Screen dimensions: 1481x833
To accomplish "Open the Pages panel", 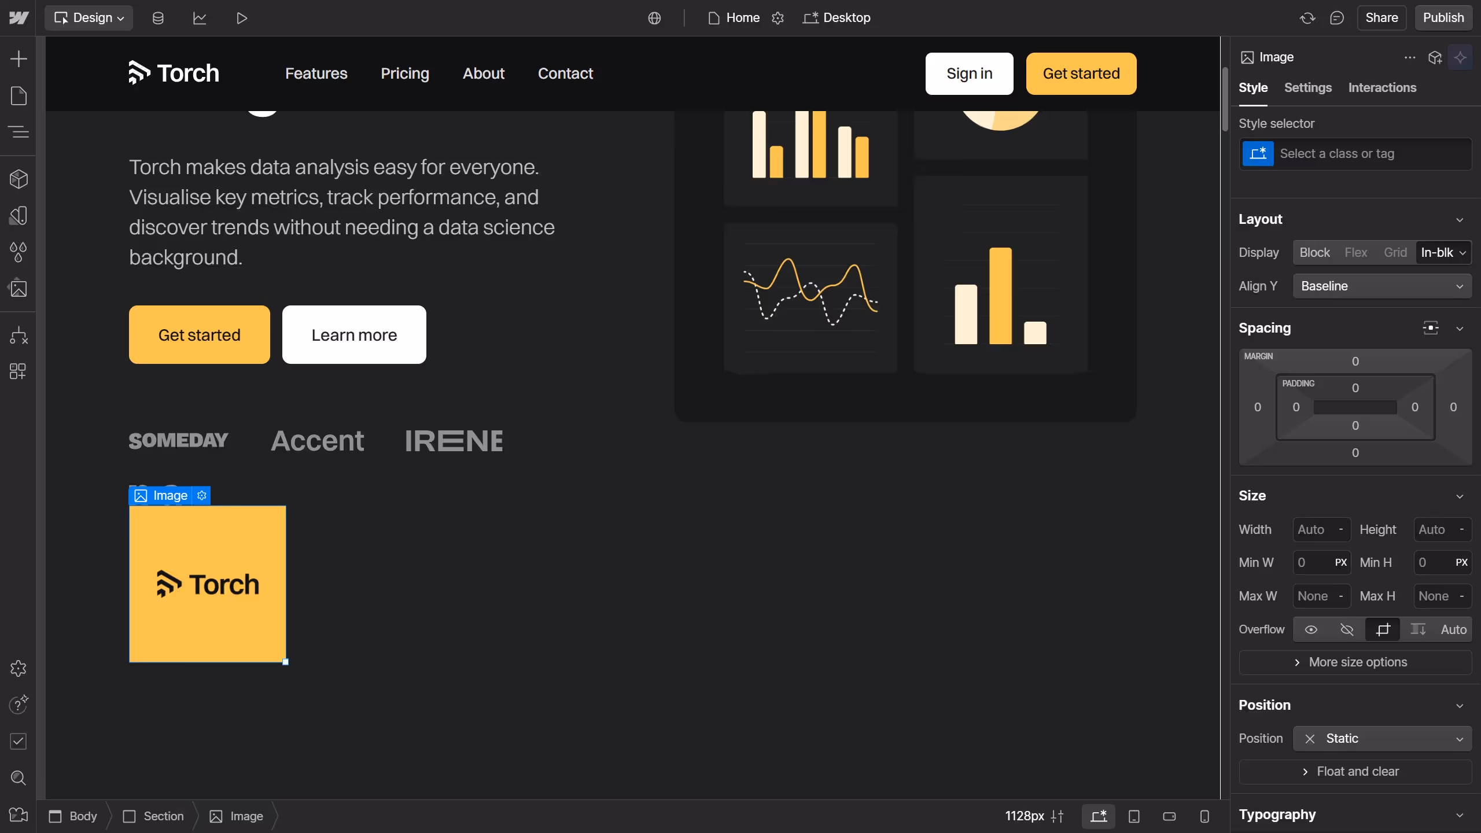I will click(x=19, y=95).
